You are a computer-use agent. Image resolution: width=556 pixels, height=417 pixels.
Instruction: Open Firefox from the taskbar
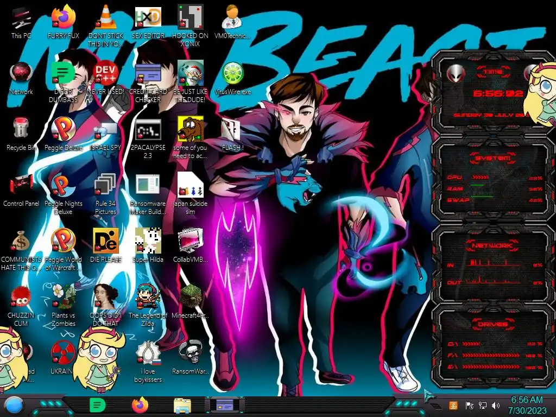140,405
